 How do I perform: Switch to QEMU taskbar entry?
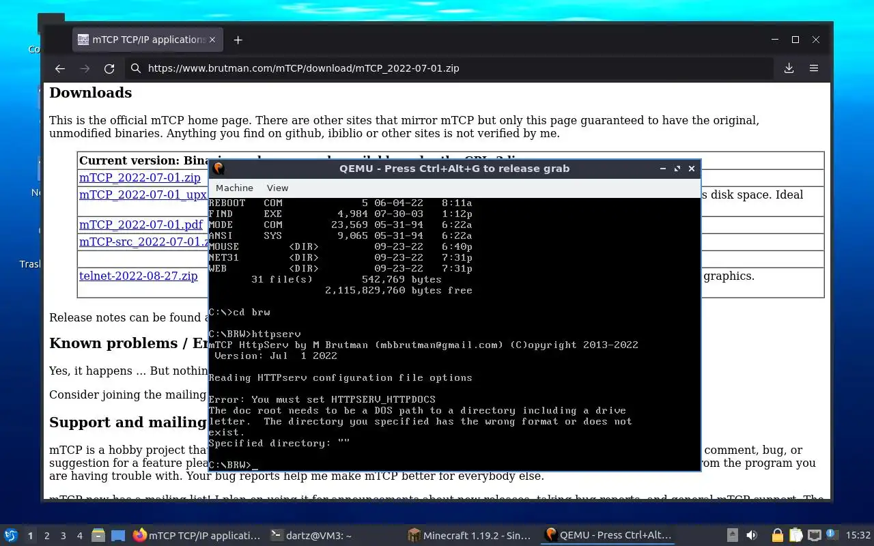[608, 536]
